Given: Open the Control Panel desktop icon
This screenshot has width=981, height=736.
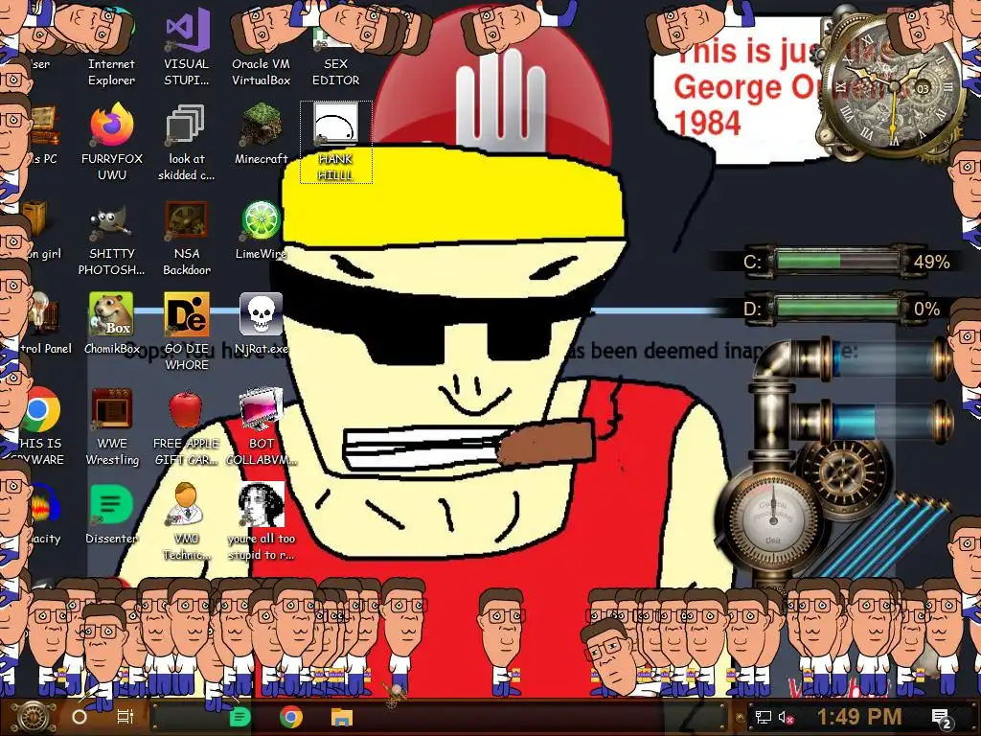Looking at the screenshot, I should 44,324.
